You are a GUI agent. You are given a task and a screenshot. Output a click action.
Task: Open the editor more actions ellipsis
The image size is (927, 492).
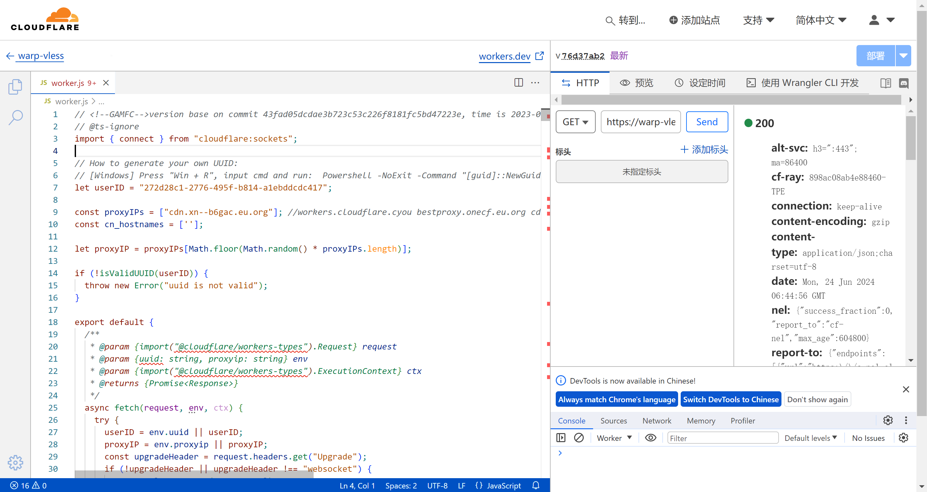[535, 83]
